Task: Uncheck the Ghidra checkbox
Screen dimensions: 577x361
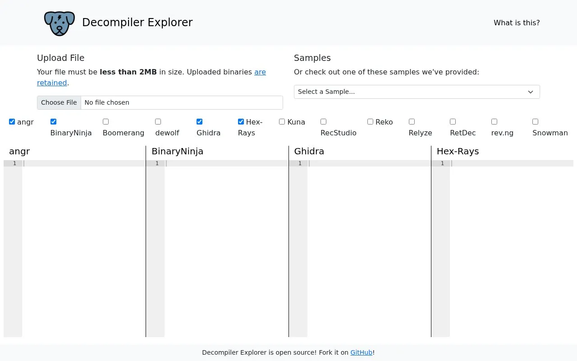Action: click(199, 121)
